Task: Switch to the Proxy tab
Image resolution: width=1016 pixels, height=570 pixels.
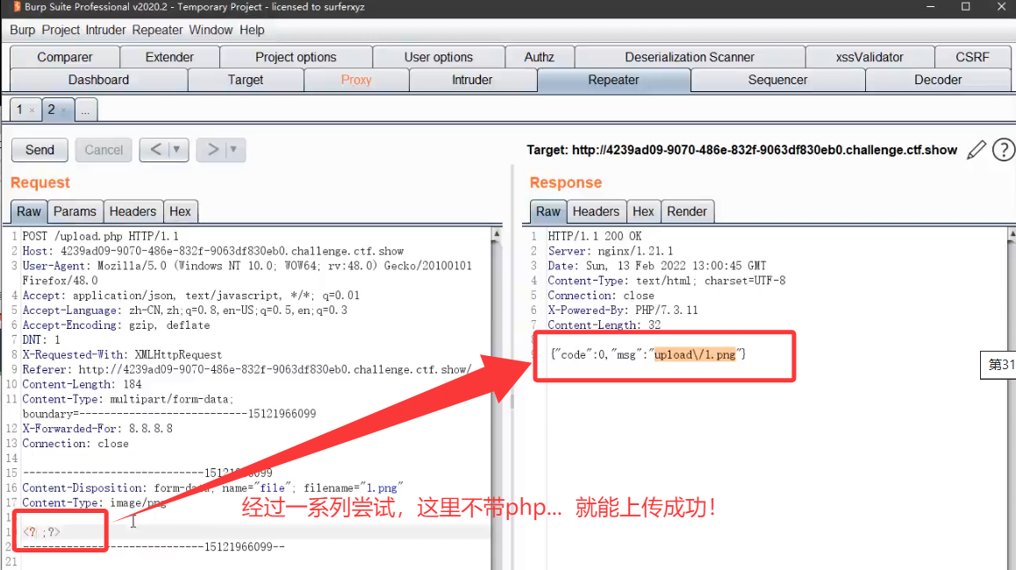Action: point(356,80)
